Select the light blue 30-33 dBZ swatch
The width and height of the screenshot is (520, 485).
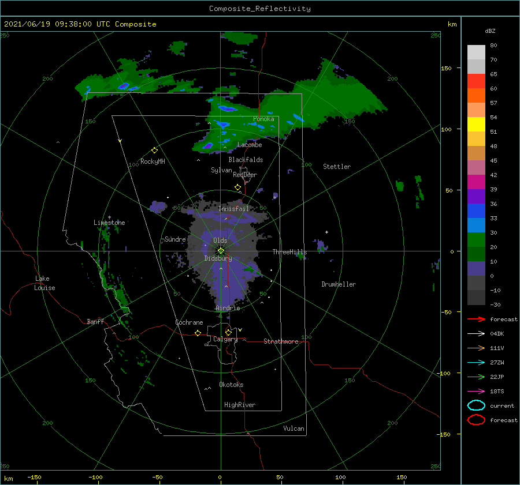coord(476,225)
